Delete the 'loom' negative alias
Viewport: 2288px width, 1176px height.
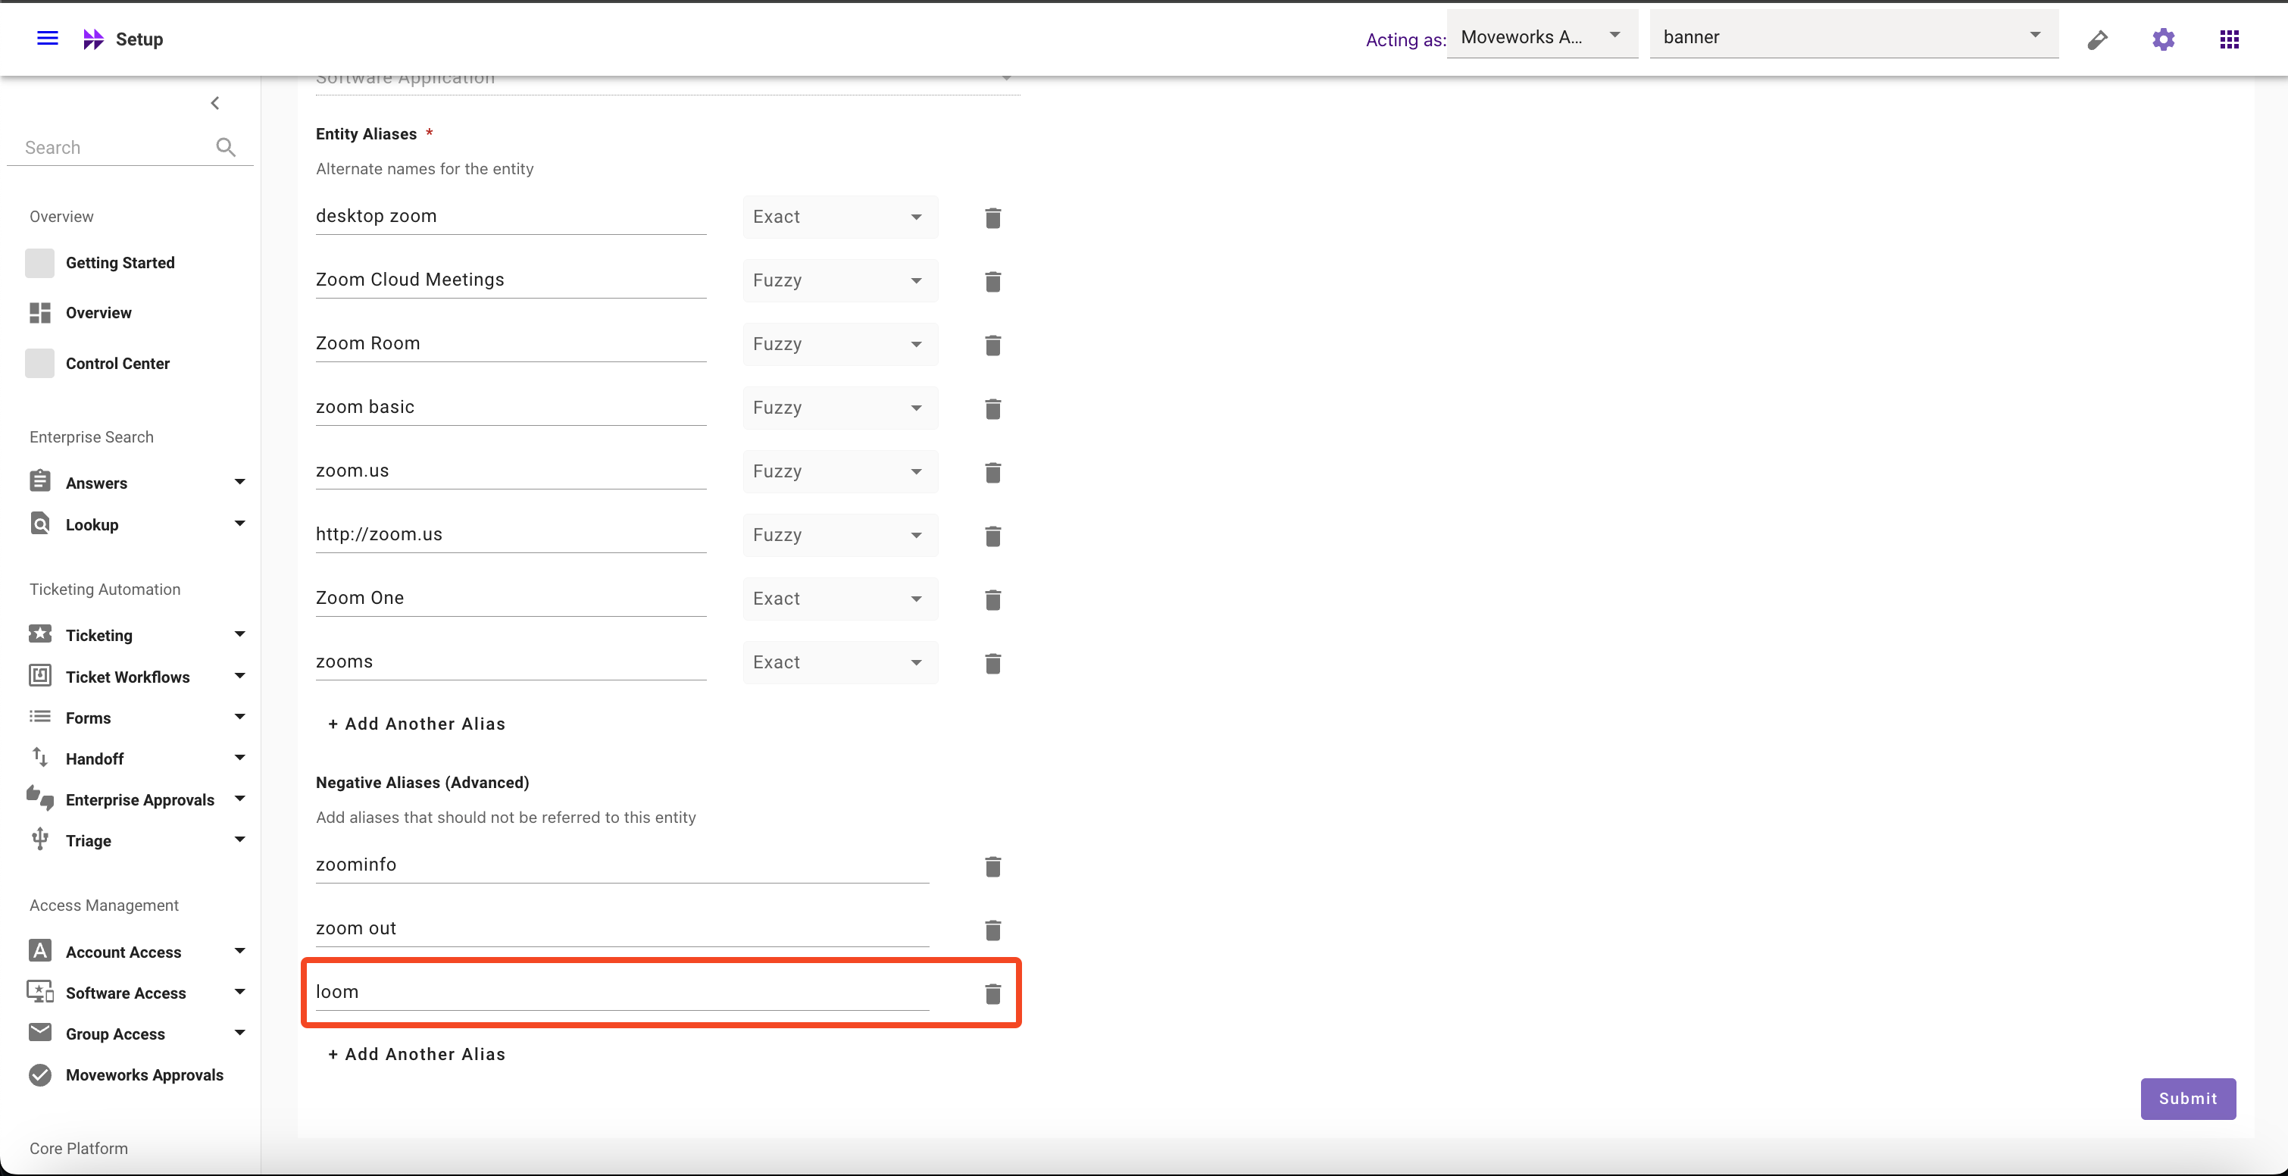[992, 993]
